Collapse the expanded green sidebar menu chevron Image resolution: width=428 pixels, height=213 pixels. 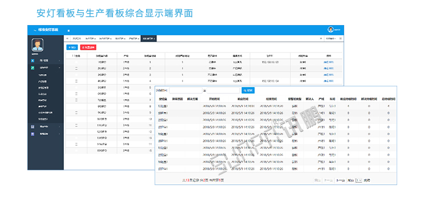coord(59,68)
